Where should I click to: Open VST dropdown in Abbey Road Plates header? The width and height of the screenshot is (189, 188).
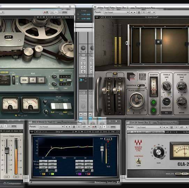[151, 12]
